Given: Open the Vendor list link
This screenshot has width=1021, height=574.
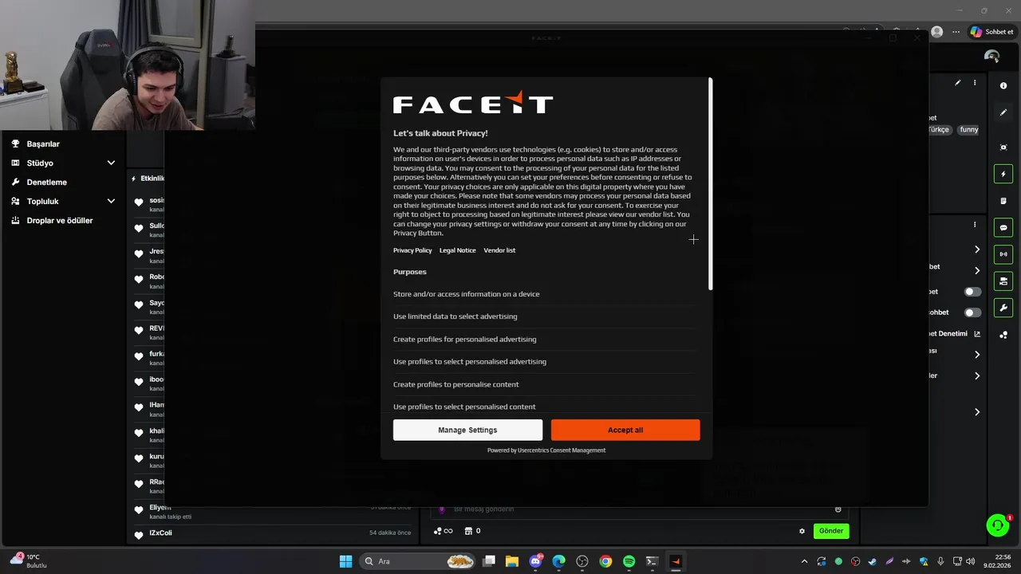Looking at the screenshot, I should [499, 250].
